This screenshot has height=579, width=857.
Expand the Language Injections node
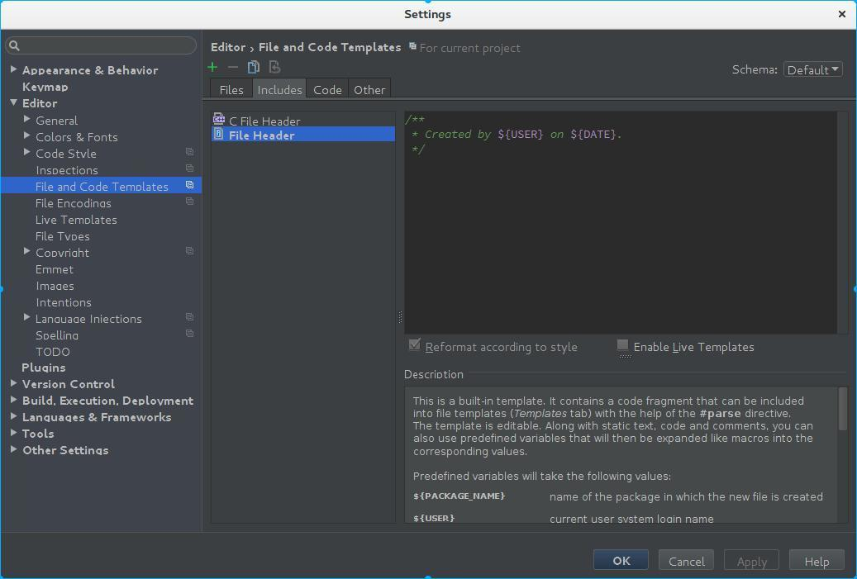pyautogui.click(x=26, y=317)
